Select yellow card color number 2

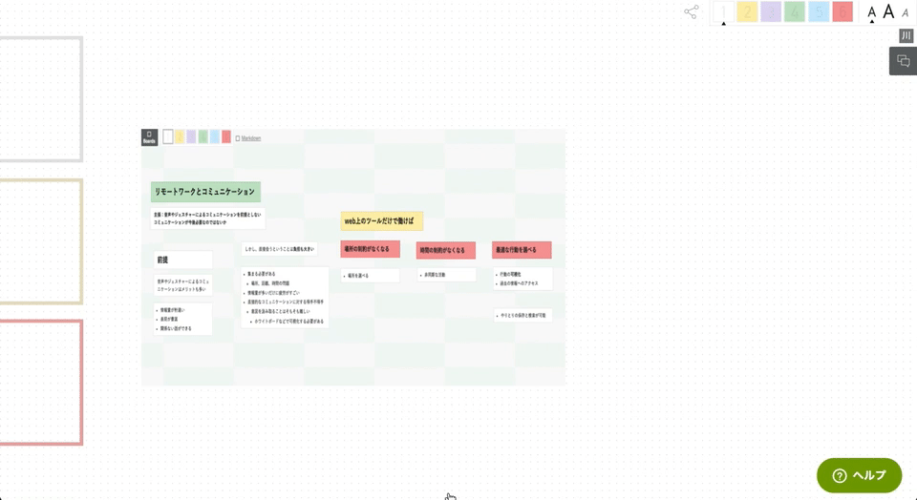(747, 11)
